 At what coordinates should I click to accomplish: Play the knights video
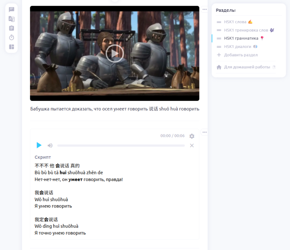[x=115, y=54]
